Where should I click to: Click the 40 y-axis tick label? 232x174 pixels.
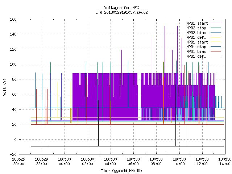pyautogui.click(x=14, y=109)
